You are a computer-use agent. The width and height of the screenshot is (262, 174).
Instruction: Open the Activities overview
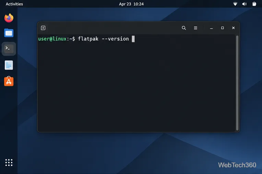[14, 4]
